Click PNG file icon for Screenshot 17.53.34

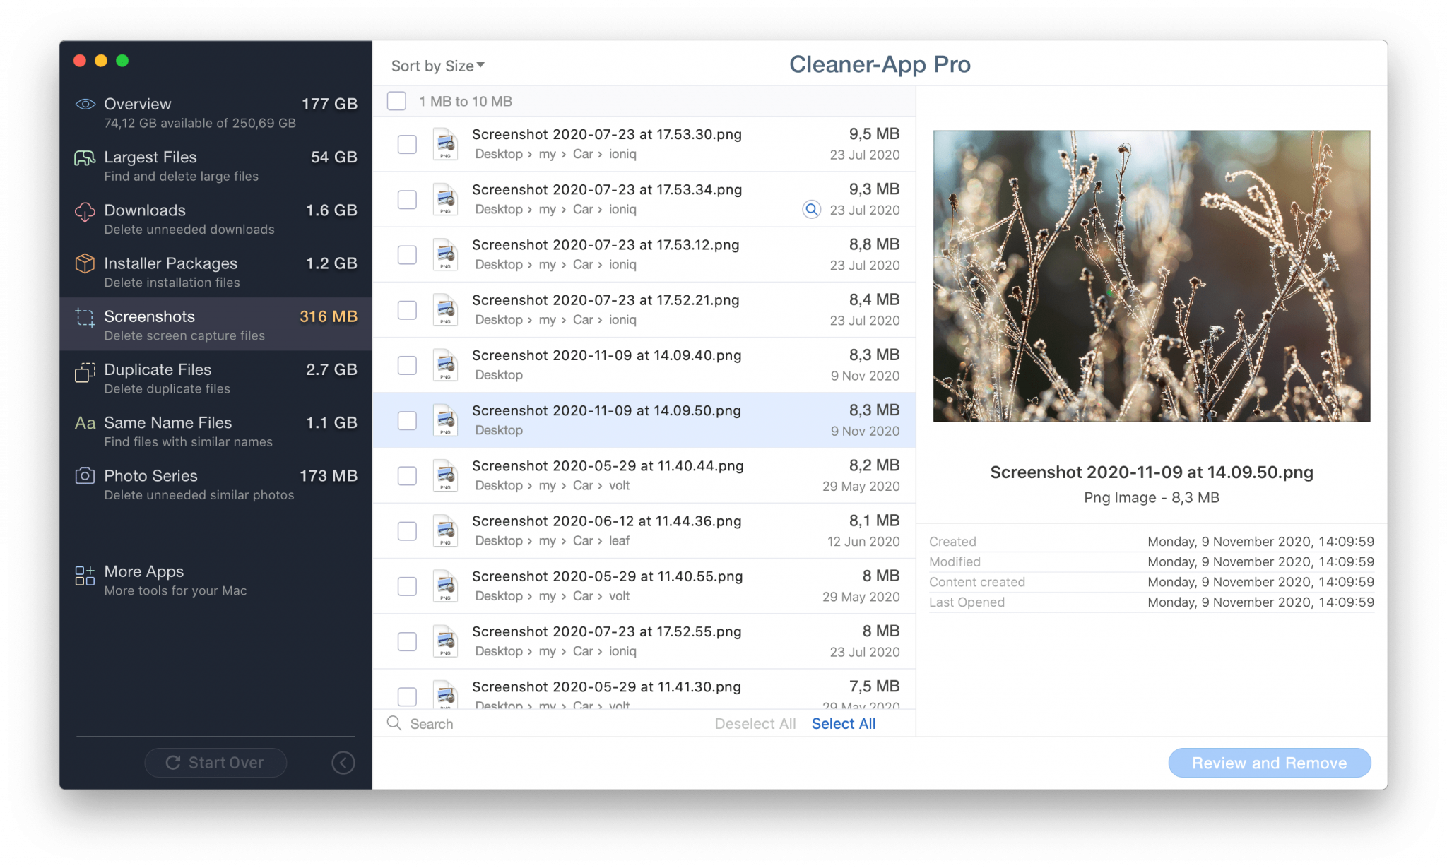click(x=445, y=200)
